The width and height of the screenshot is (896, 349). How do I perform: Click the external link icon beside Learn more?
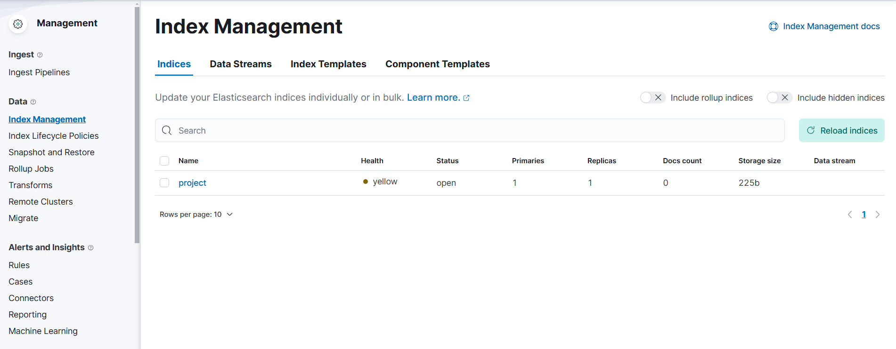coord(466,98)
